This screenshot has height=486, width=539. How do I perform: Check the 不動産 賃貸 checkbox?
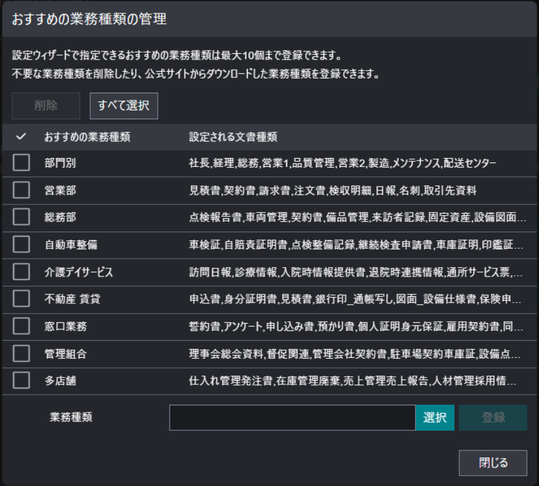pyautogui.click(x=22, y=299)
